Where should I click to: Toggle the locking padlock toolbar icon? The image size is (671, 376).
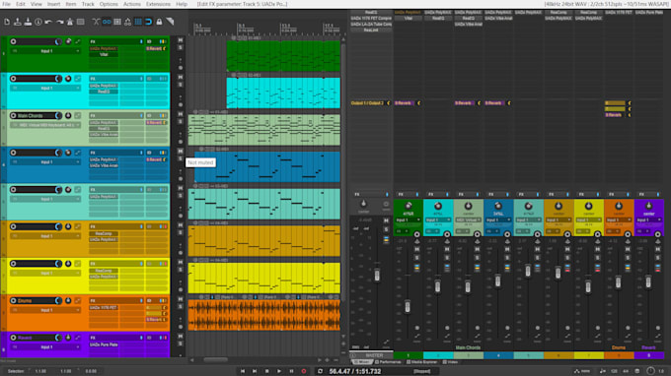point(159,22)
